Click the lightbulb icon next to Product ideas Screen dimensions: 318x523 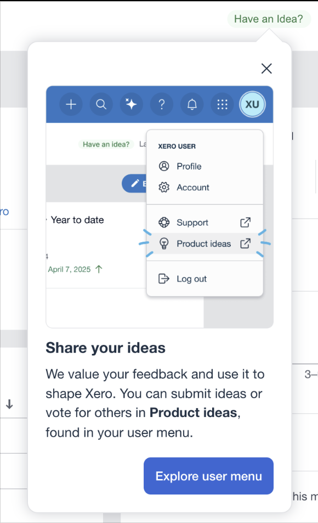click(164, 244)
